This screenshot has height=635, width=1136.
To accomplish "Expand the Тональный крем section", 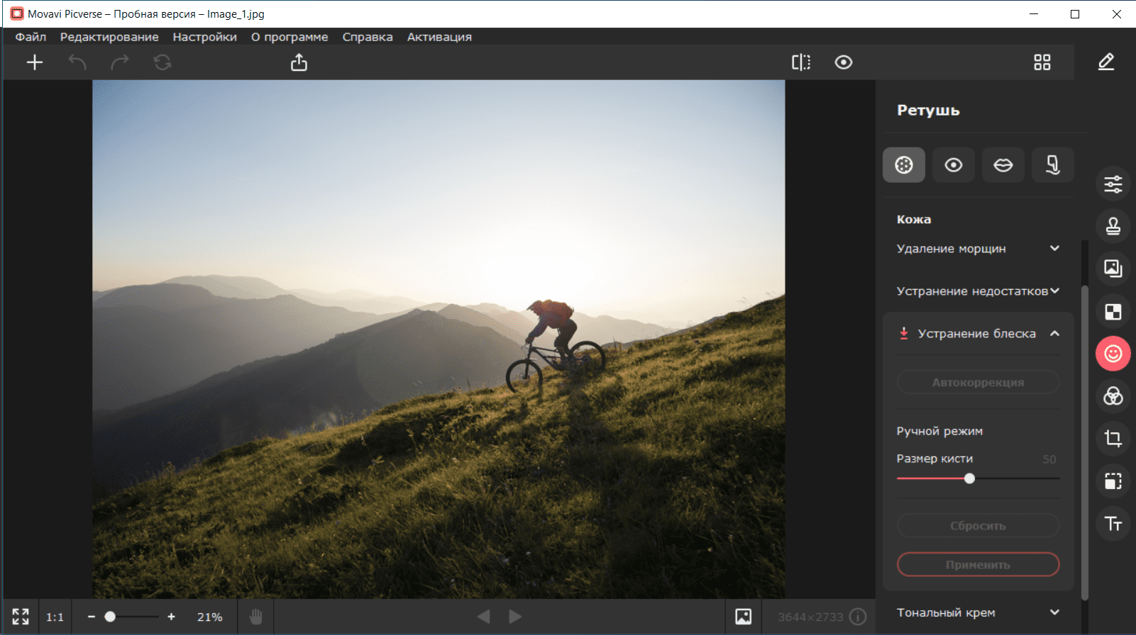I will (978, 612).
